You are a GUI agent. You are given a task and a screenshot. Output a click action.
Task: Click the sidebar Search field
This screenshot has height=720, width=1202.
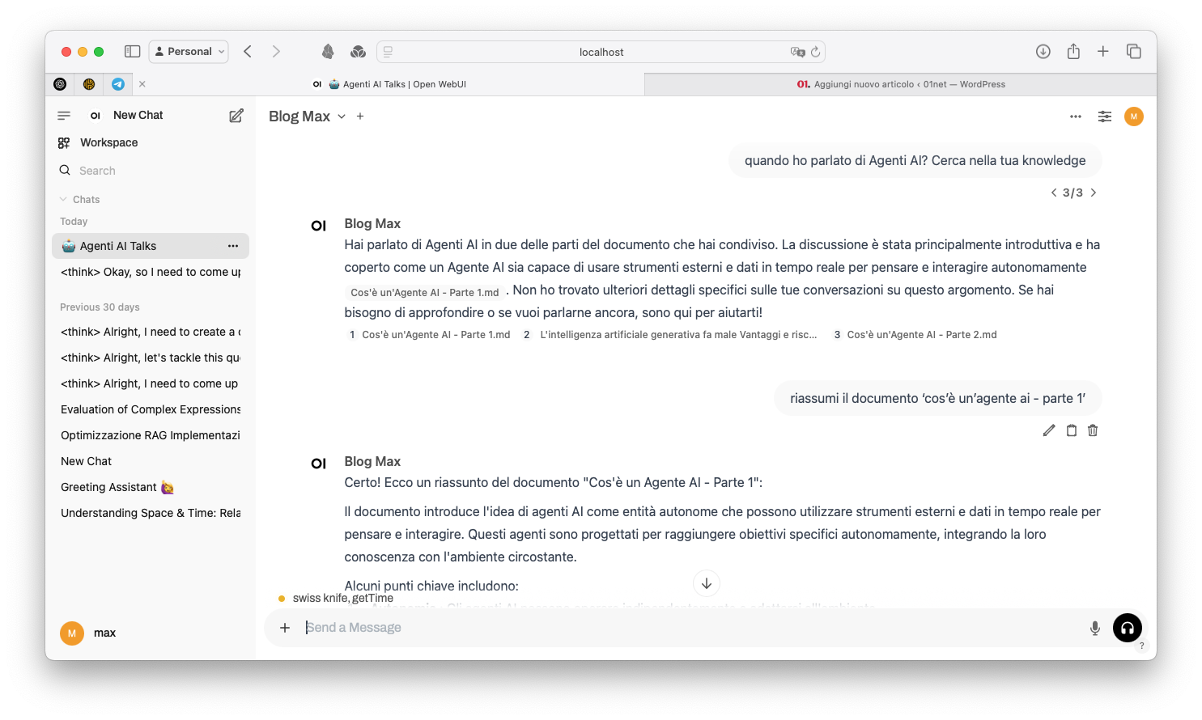(151, 171)
